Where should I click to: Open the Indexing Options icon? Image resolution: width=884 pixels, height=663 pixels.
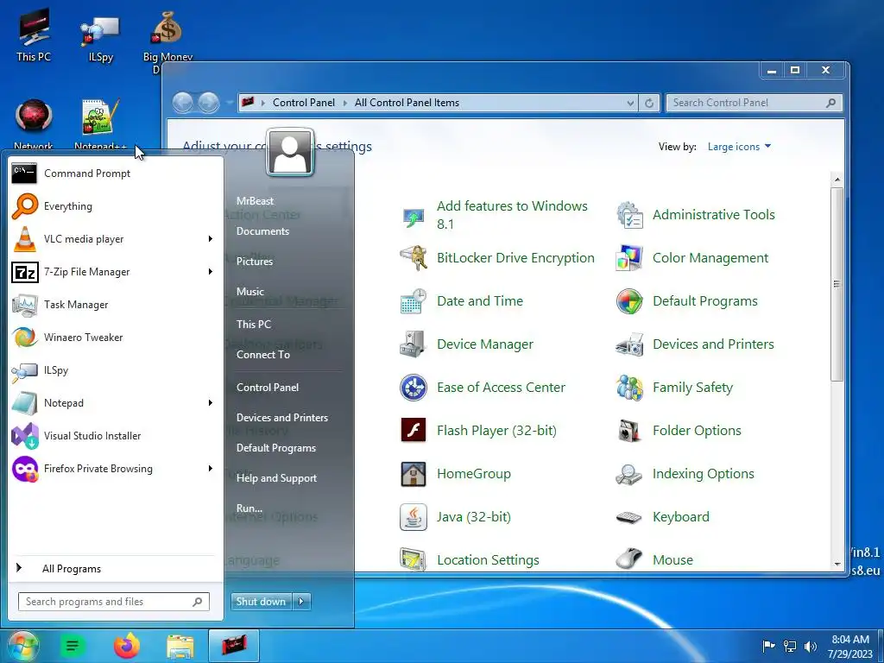click(628, 474)
